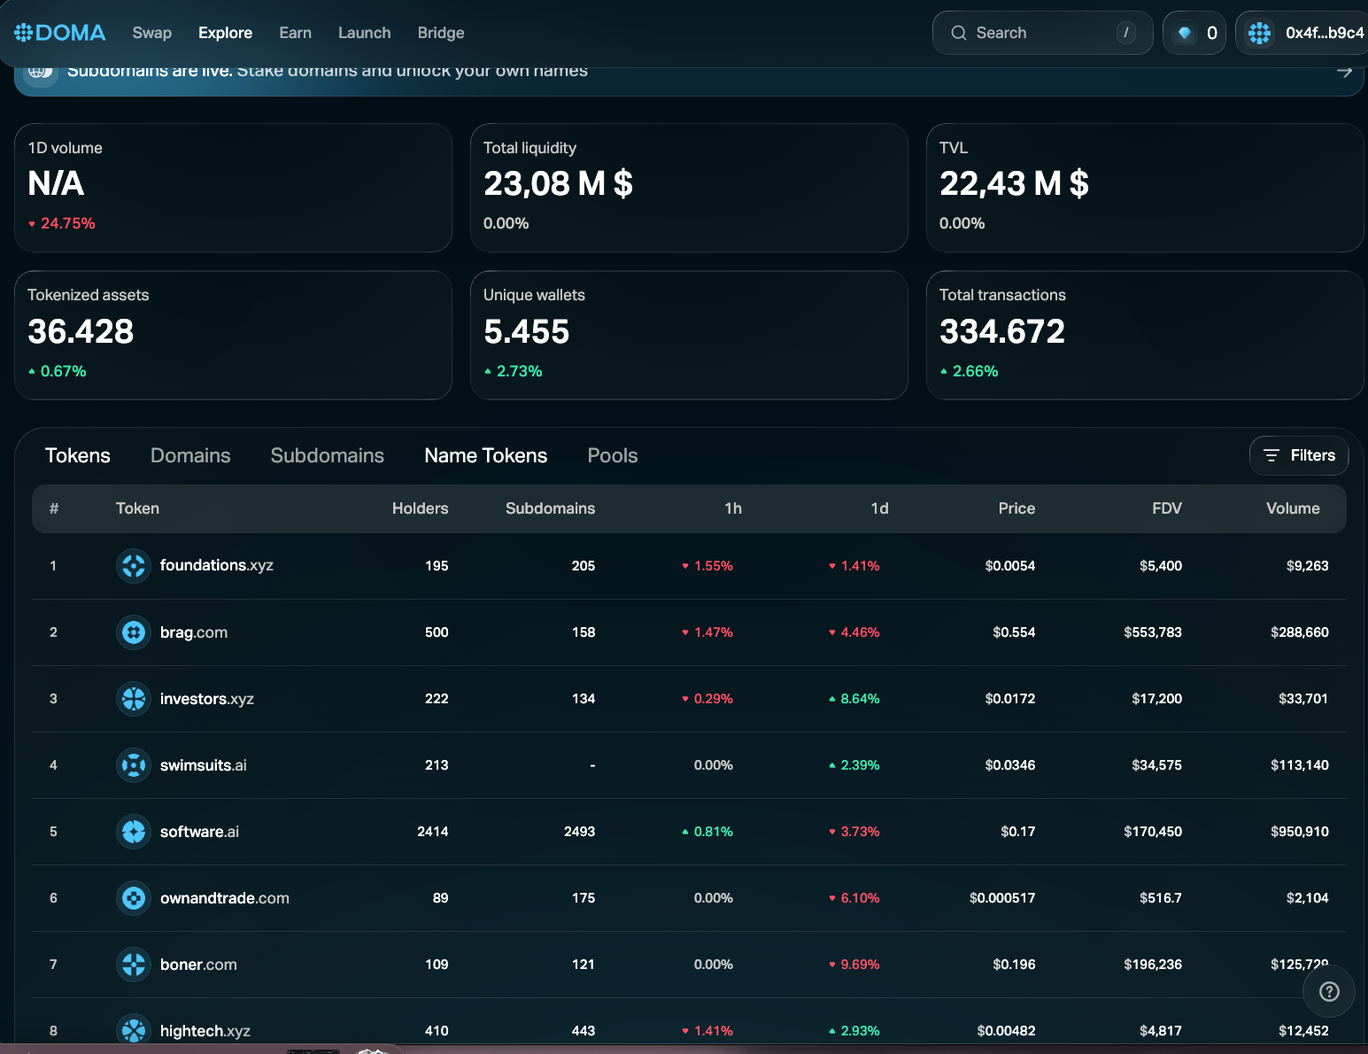Click the swimsuits.ai token icon
Screen dimensions: 1368x1054
(x=134, y=765)
